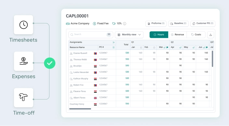
Task: Click the clock-person icon beside Leslie Alexander
Action: point(71,73)
